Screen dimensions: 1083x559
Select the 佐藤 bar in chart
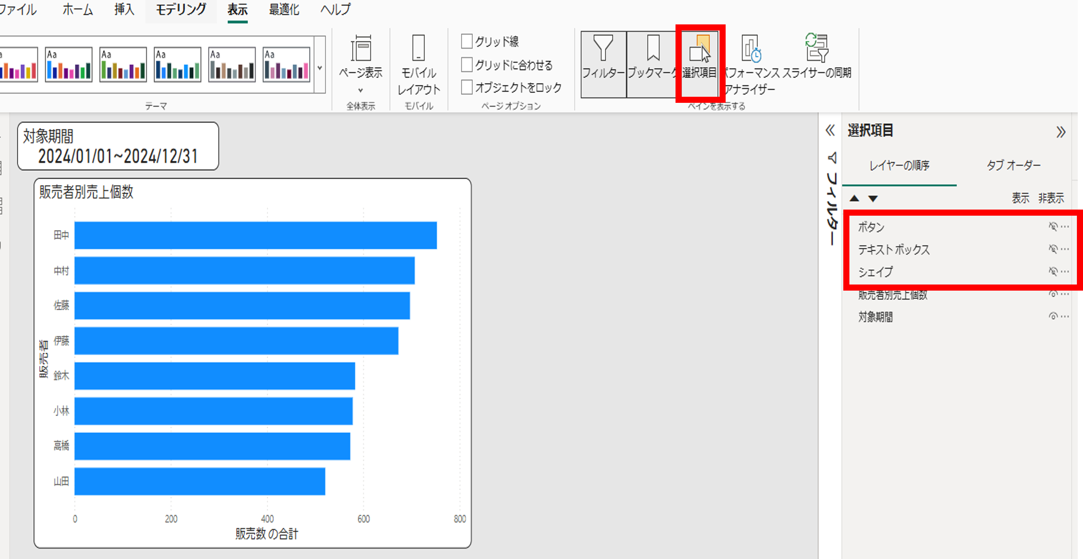pos(242,305)
